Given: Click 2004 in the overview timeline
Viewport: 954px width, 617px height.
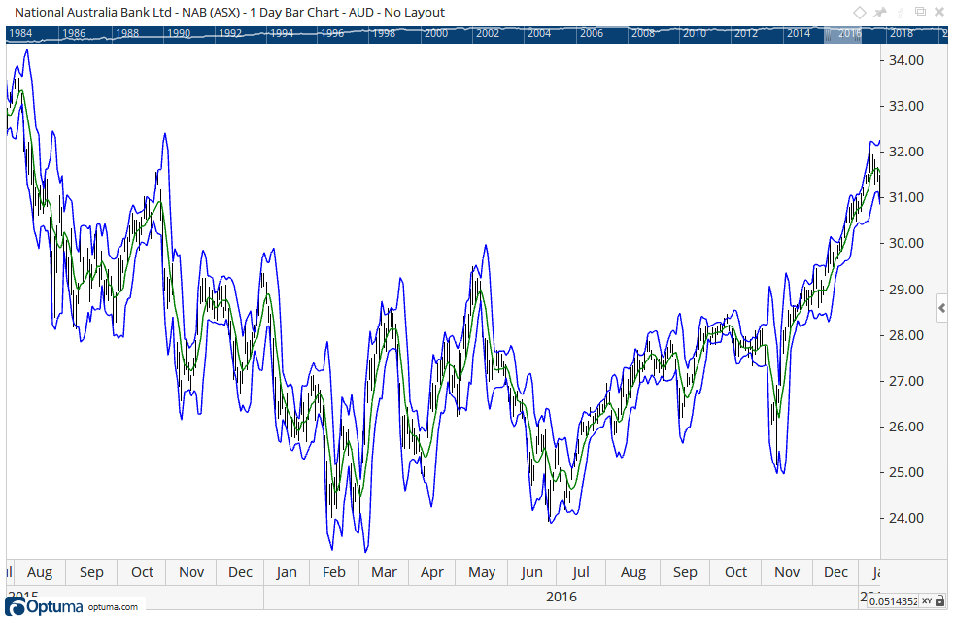Looking at the screenshot, I should [x=539, y=33].
